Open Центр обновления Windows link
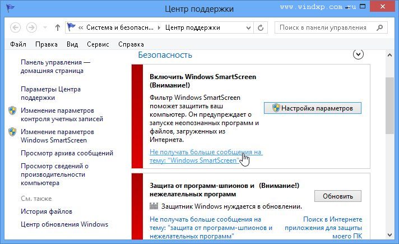The height and width of the screenshot is (244, 399). pos(64,224)
